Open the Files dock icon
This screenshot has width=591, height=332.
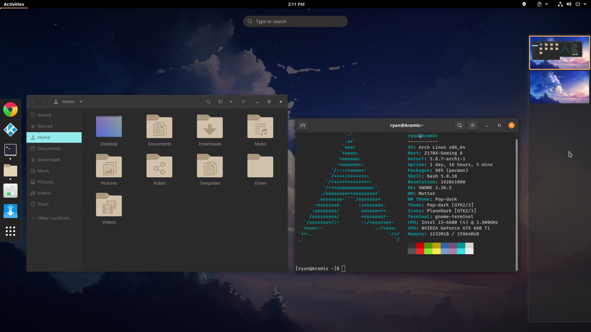[10, 170]
